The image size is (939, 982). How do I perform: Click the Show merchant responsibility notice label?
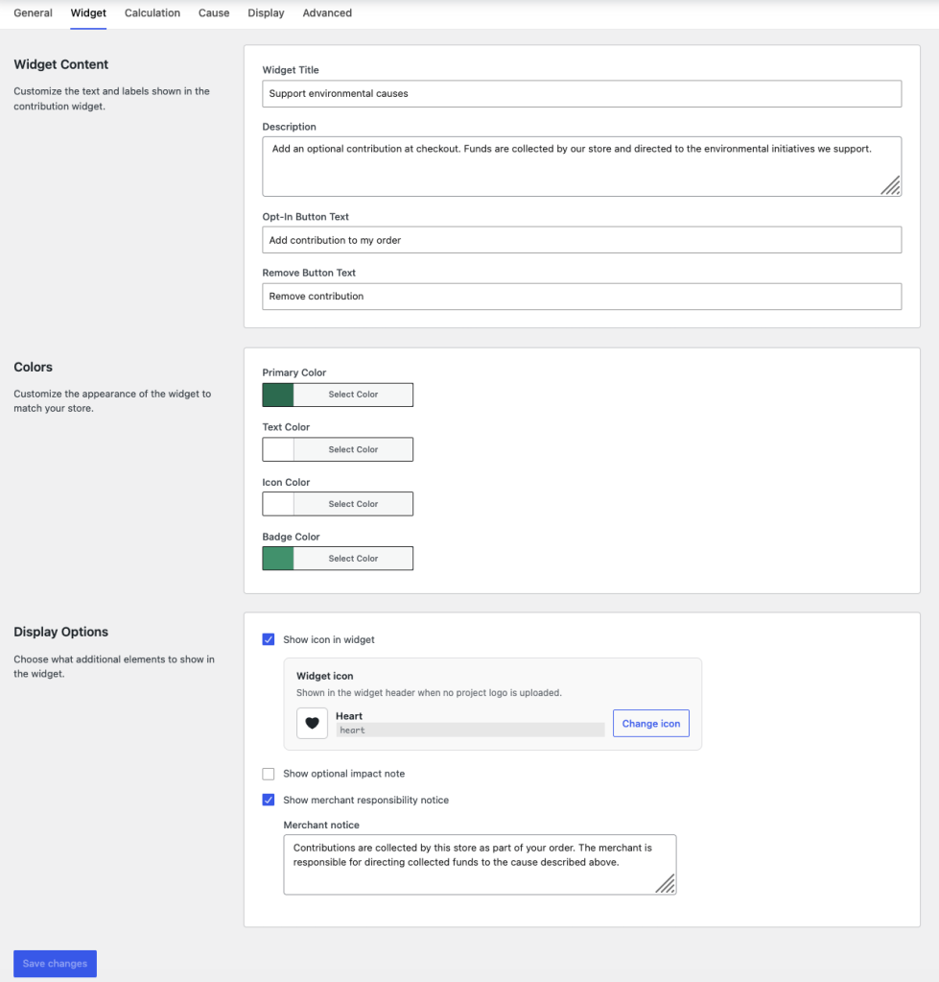click(366, 800)
